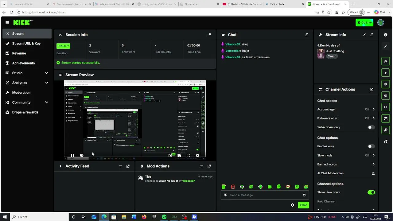The image size is (393, 221).
Task: Open Spotify from the taskbar
Action: (x=164, y=217)
